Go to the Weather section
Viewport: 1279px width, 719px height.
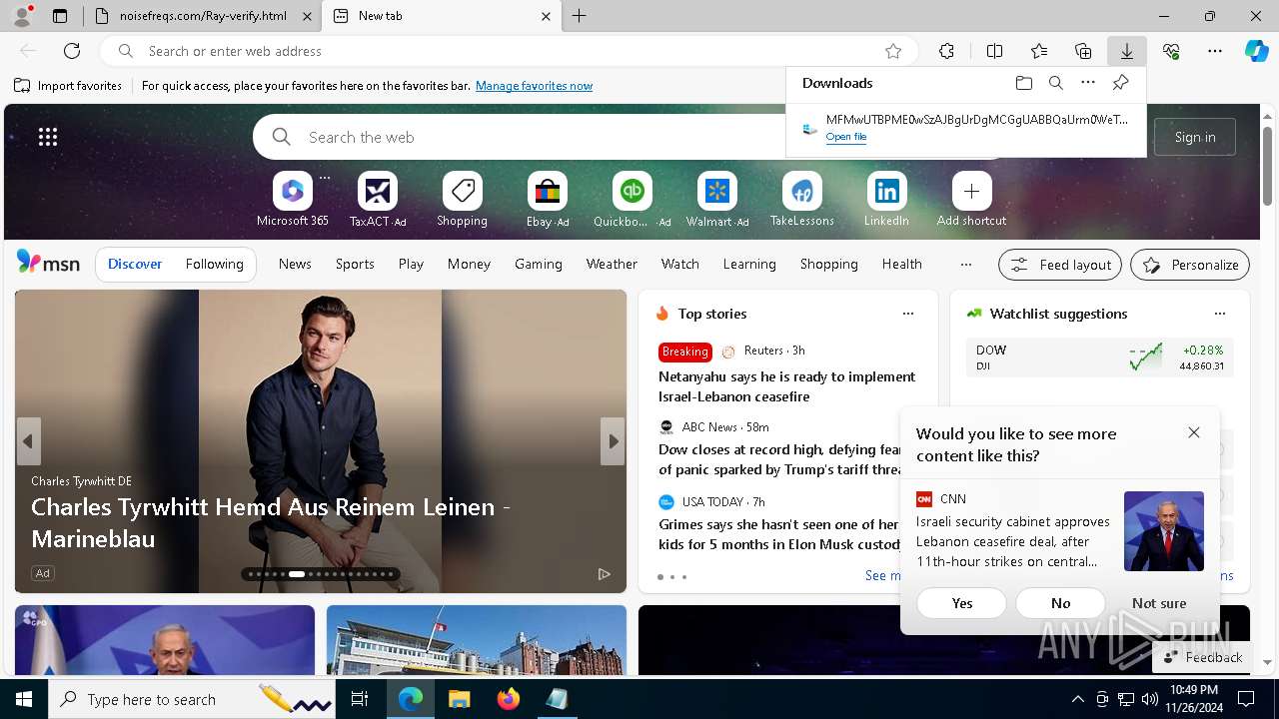coord(612,264)
